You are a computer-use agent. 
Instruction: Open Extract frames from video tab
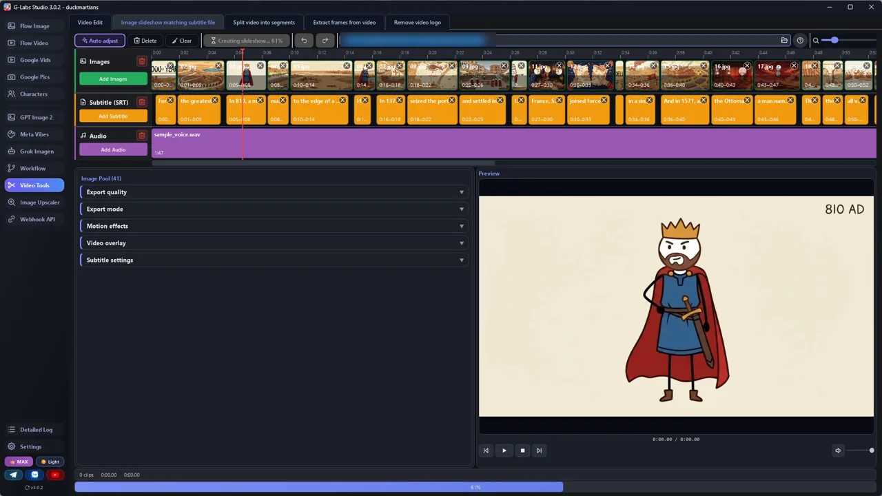click(x=345, y=22)
